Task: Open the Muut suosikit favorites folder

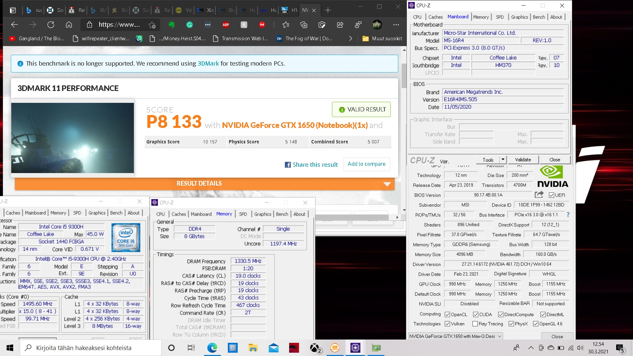Action: [x=382, y=39]
